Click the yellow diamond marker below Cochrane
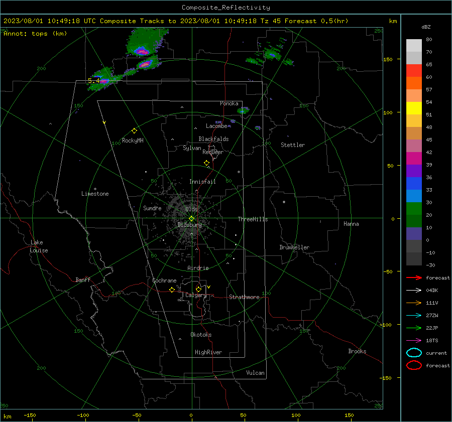This screenshot has height=422, width=452. click(x=172, y=290)
